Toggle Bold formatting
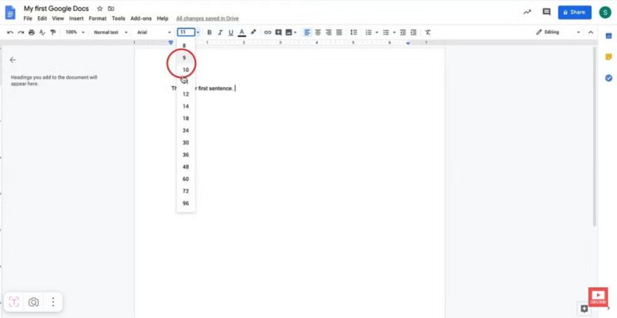The height and width of the screenshot is (318, 617). coord(209,32)
